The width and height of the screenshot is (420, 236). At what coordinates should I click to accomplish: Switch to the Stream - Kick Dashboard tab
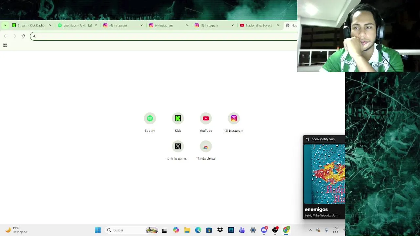pyautogui.click(x=31, y=25)
